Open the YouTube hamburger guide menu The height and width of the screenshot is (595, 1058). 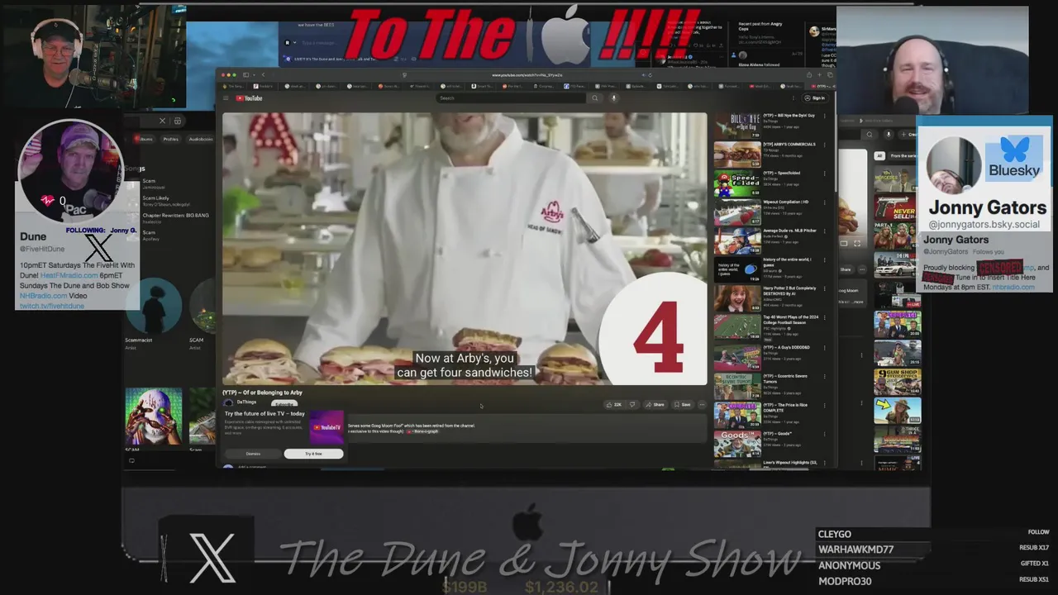pyautogui.click(x=226, y=98)
